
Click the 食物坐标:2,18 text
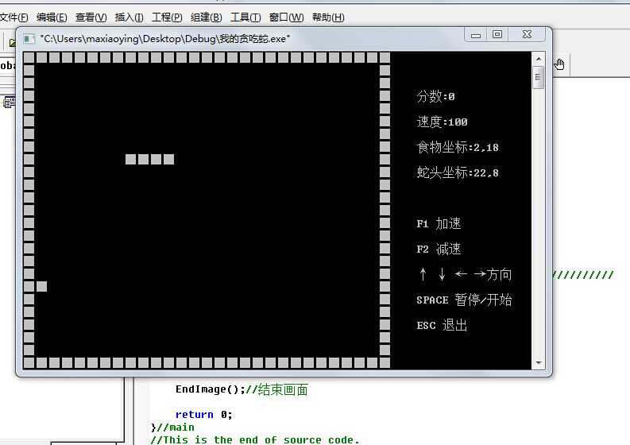tap(458, 147)
